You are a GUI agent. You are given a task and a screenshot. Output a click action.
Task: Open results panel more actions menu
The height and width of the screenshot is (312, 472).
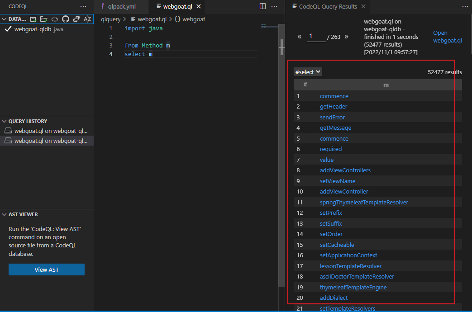point(465,6)
